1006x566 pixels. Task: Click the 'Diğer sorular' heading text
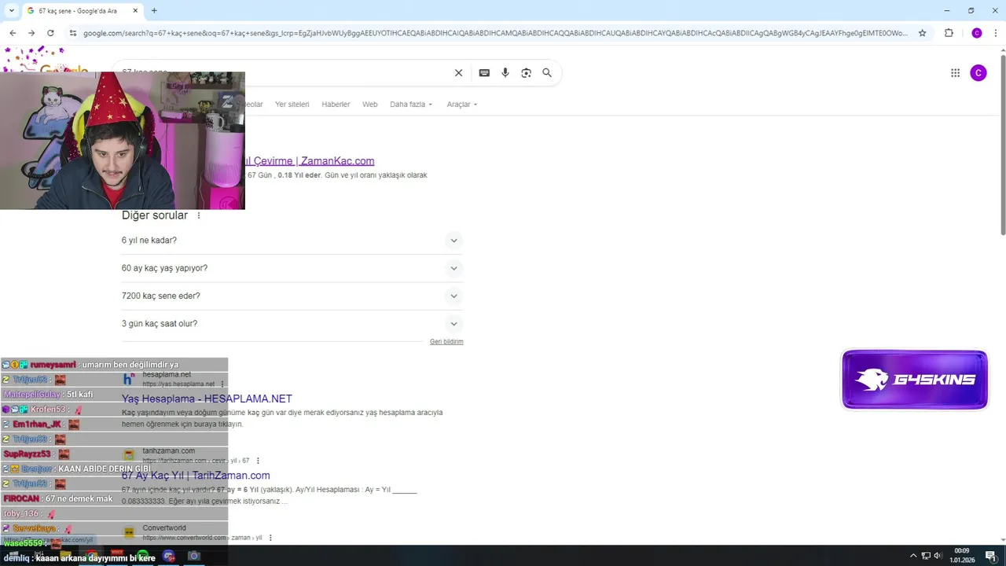pos(155,215)
